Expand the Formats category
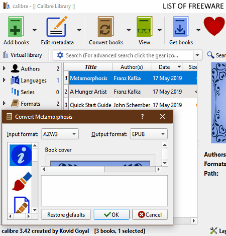Viewport: 226px width, 236px height. [4, 103]
